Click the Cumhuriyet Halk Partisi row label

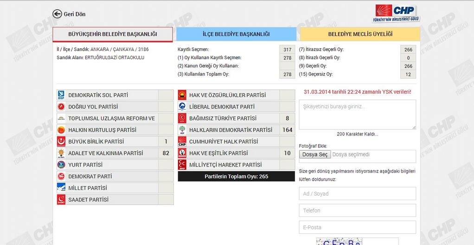pyautogui.click(x=224, y=141)
